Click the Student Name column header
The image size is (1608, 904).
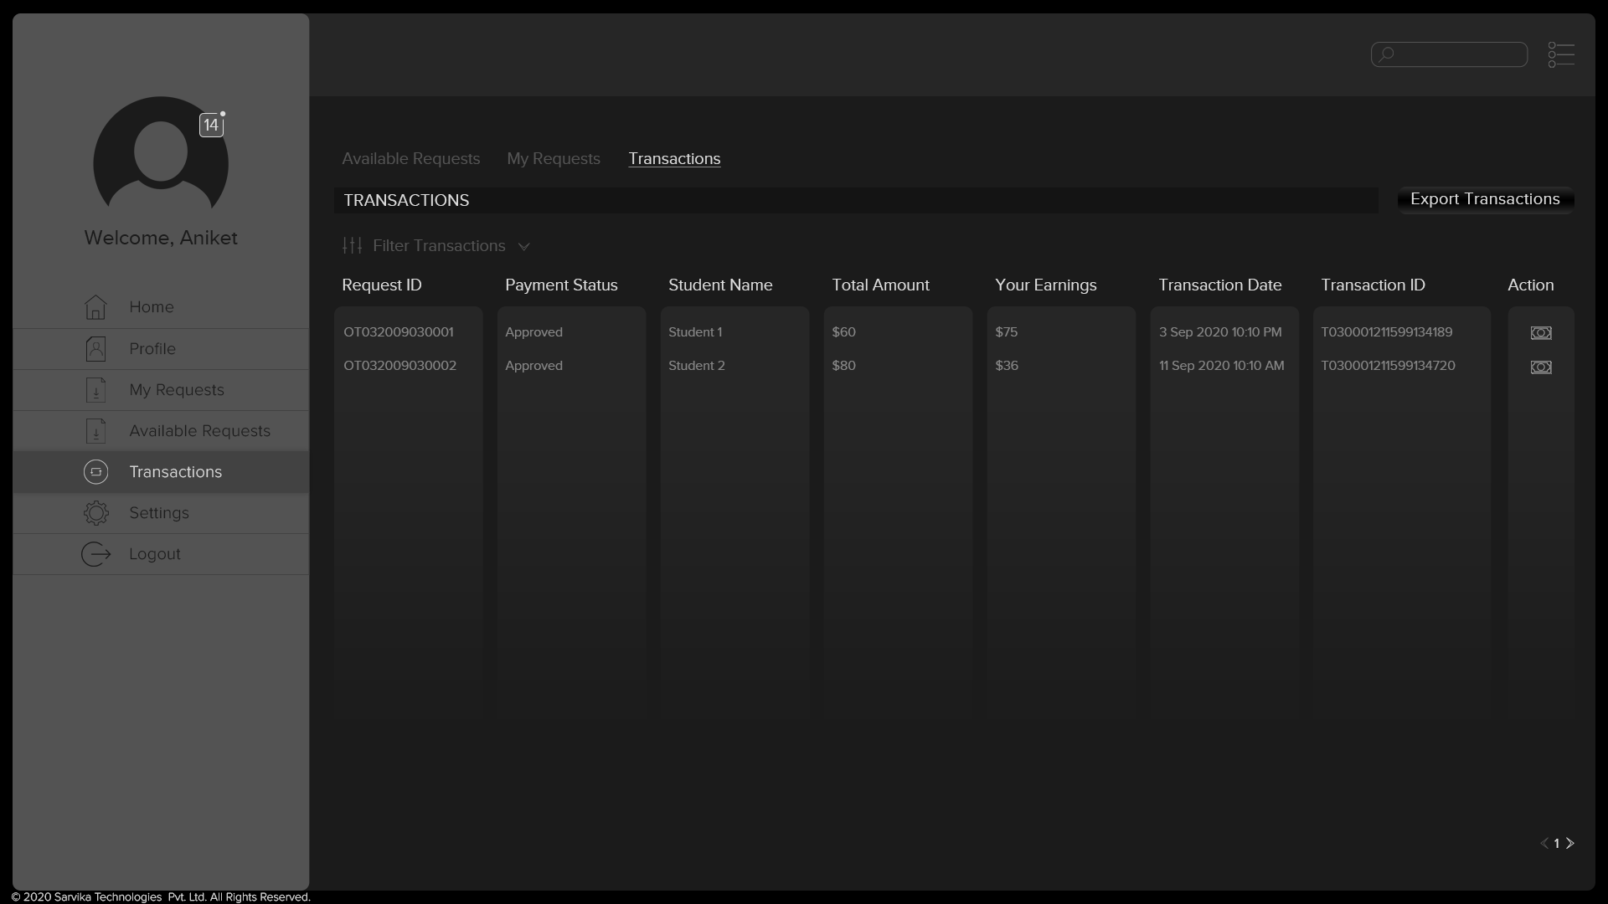(x=720, y=285)
